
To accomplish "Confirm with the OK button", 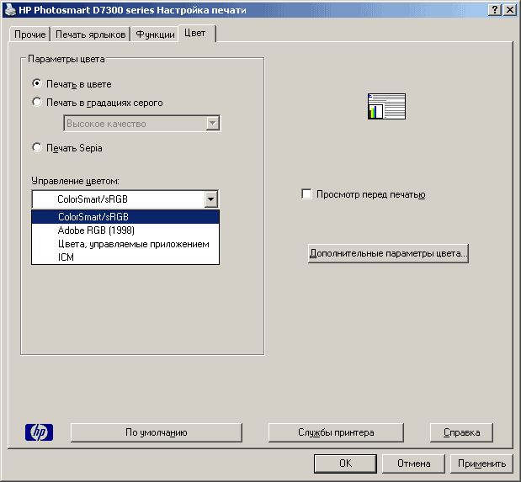I will (345, 463).
